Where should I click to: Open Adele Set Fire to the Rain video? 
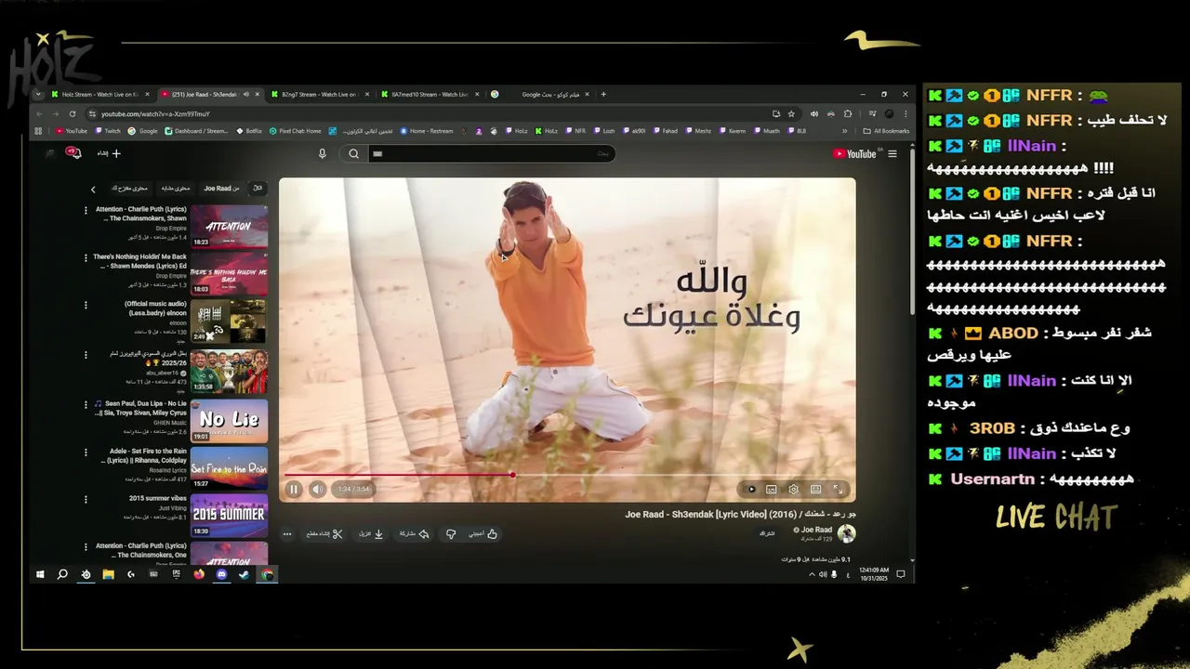[x=229, y=469]
